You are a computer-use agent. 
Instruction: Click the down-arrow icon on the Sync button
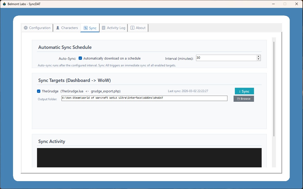240,91
